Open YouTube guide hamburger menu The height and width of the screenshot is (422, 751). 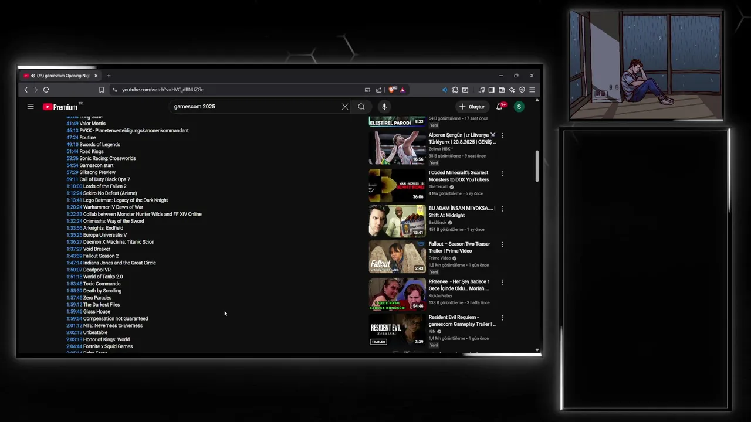click(31, 107)
